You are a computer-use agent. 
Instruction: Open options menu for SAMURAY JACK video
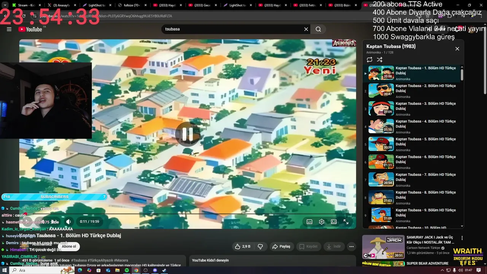[462, 238]
